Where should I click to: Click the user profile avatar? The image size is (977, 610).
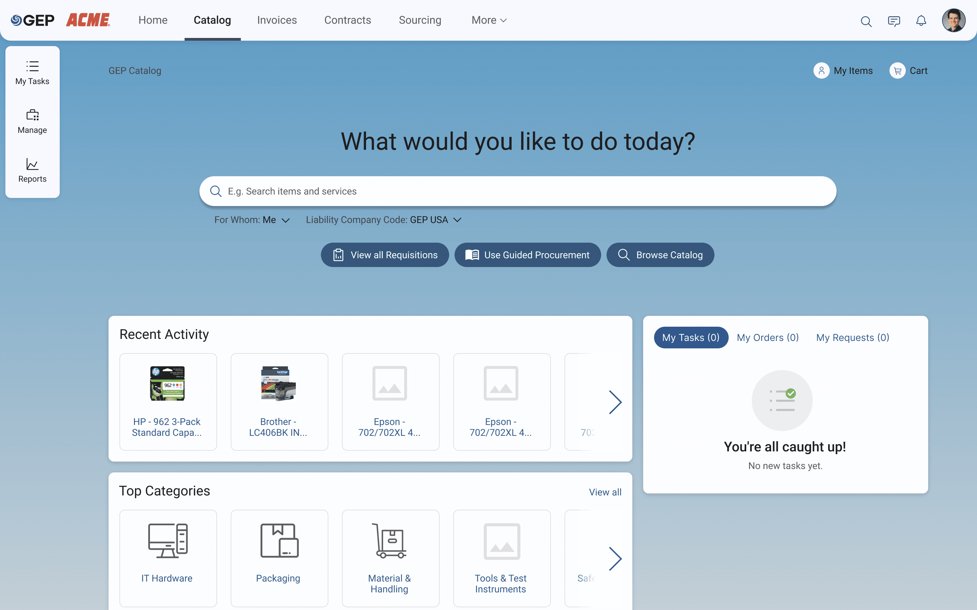[x=953, y=20]
